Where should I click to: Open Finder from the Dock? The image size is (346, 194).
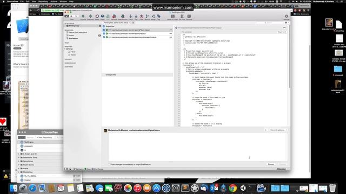pos(13,188)
